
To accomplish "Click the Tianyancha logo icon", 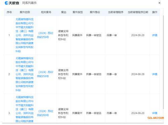I will [x=6, y=3].
